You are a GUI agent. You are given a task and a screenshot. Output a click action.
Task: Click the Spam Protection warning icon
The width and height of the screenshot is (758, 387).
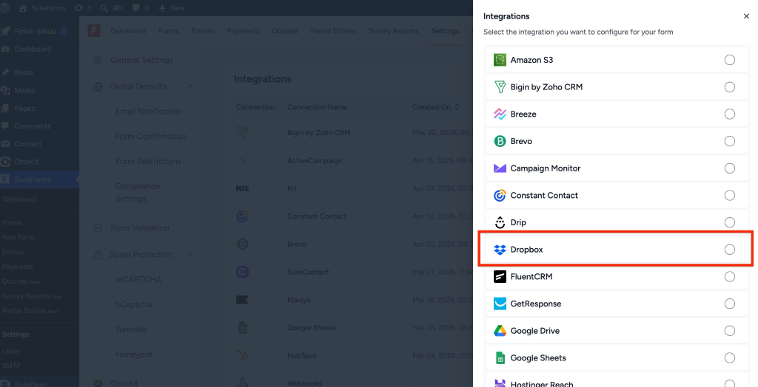[x=98, y=255]
